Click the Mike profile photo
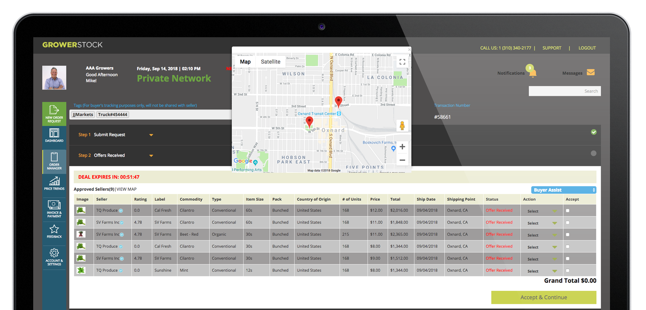The width and height of the screenshot is (646, 310). pos(54,78)
